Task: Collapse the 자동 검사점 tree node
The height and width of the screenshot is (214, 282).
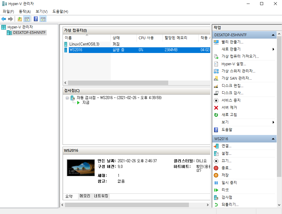Action: tap(67, 98)
